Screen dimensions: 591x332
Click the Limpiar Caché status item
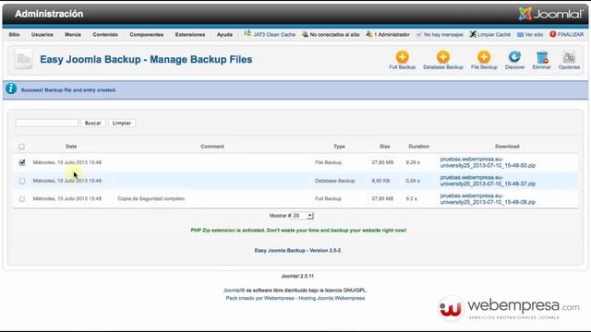tap(490, 34)
